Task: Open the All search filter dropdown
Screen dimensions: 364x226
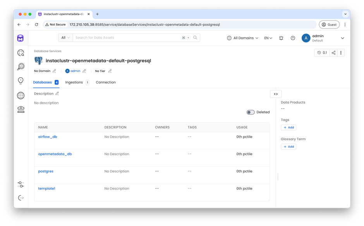Action: (65, 37)
